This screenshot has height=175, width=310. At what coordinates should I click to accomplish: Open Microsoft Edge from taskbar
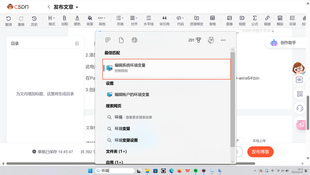(171, 171)
